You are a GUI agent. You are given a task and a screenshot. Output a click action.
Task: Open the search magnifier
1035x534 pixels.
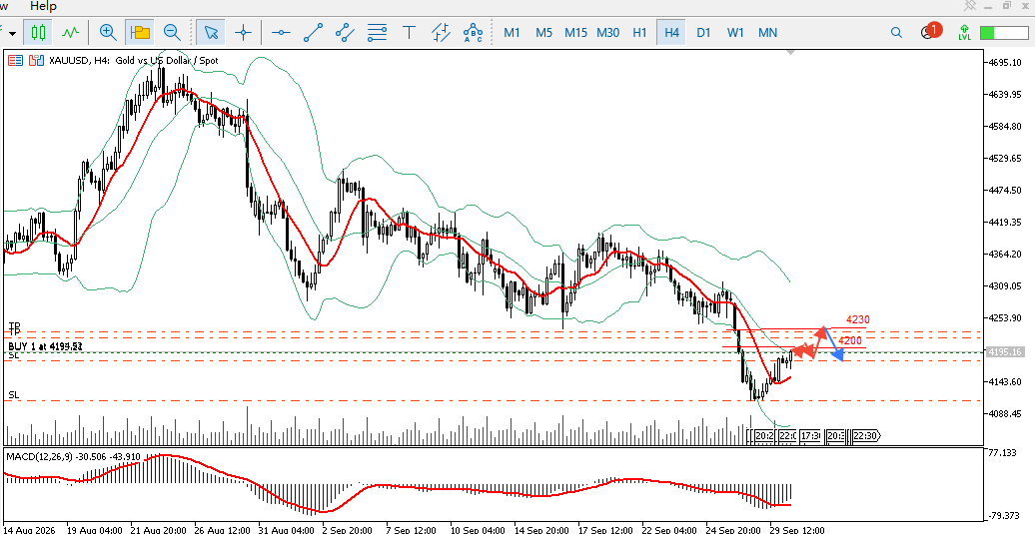pos(896,32)
